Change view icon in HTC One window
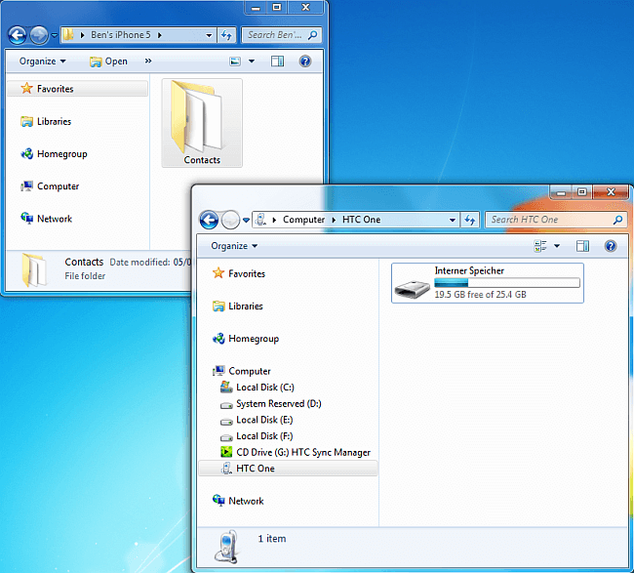This screenshot has width=634, height=573. 540,246
